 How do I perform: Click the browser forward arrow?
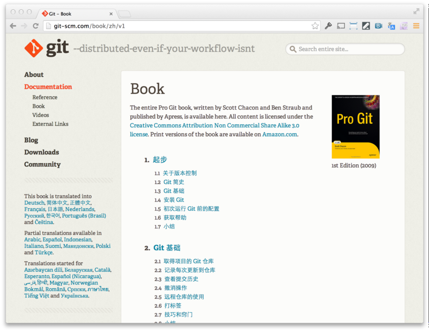click(x=24, y=26)
